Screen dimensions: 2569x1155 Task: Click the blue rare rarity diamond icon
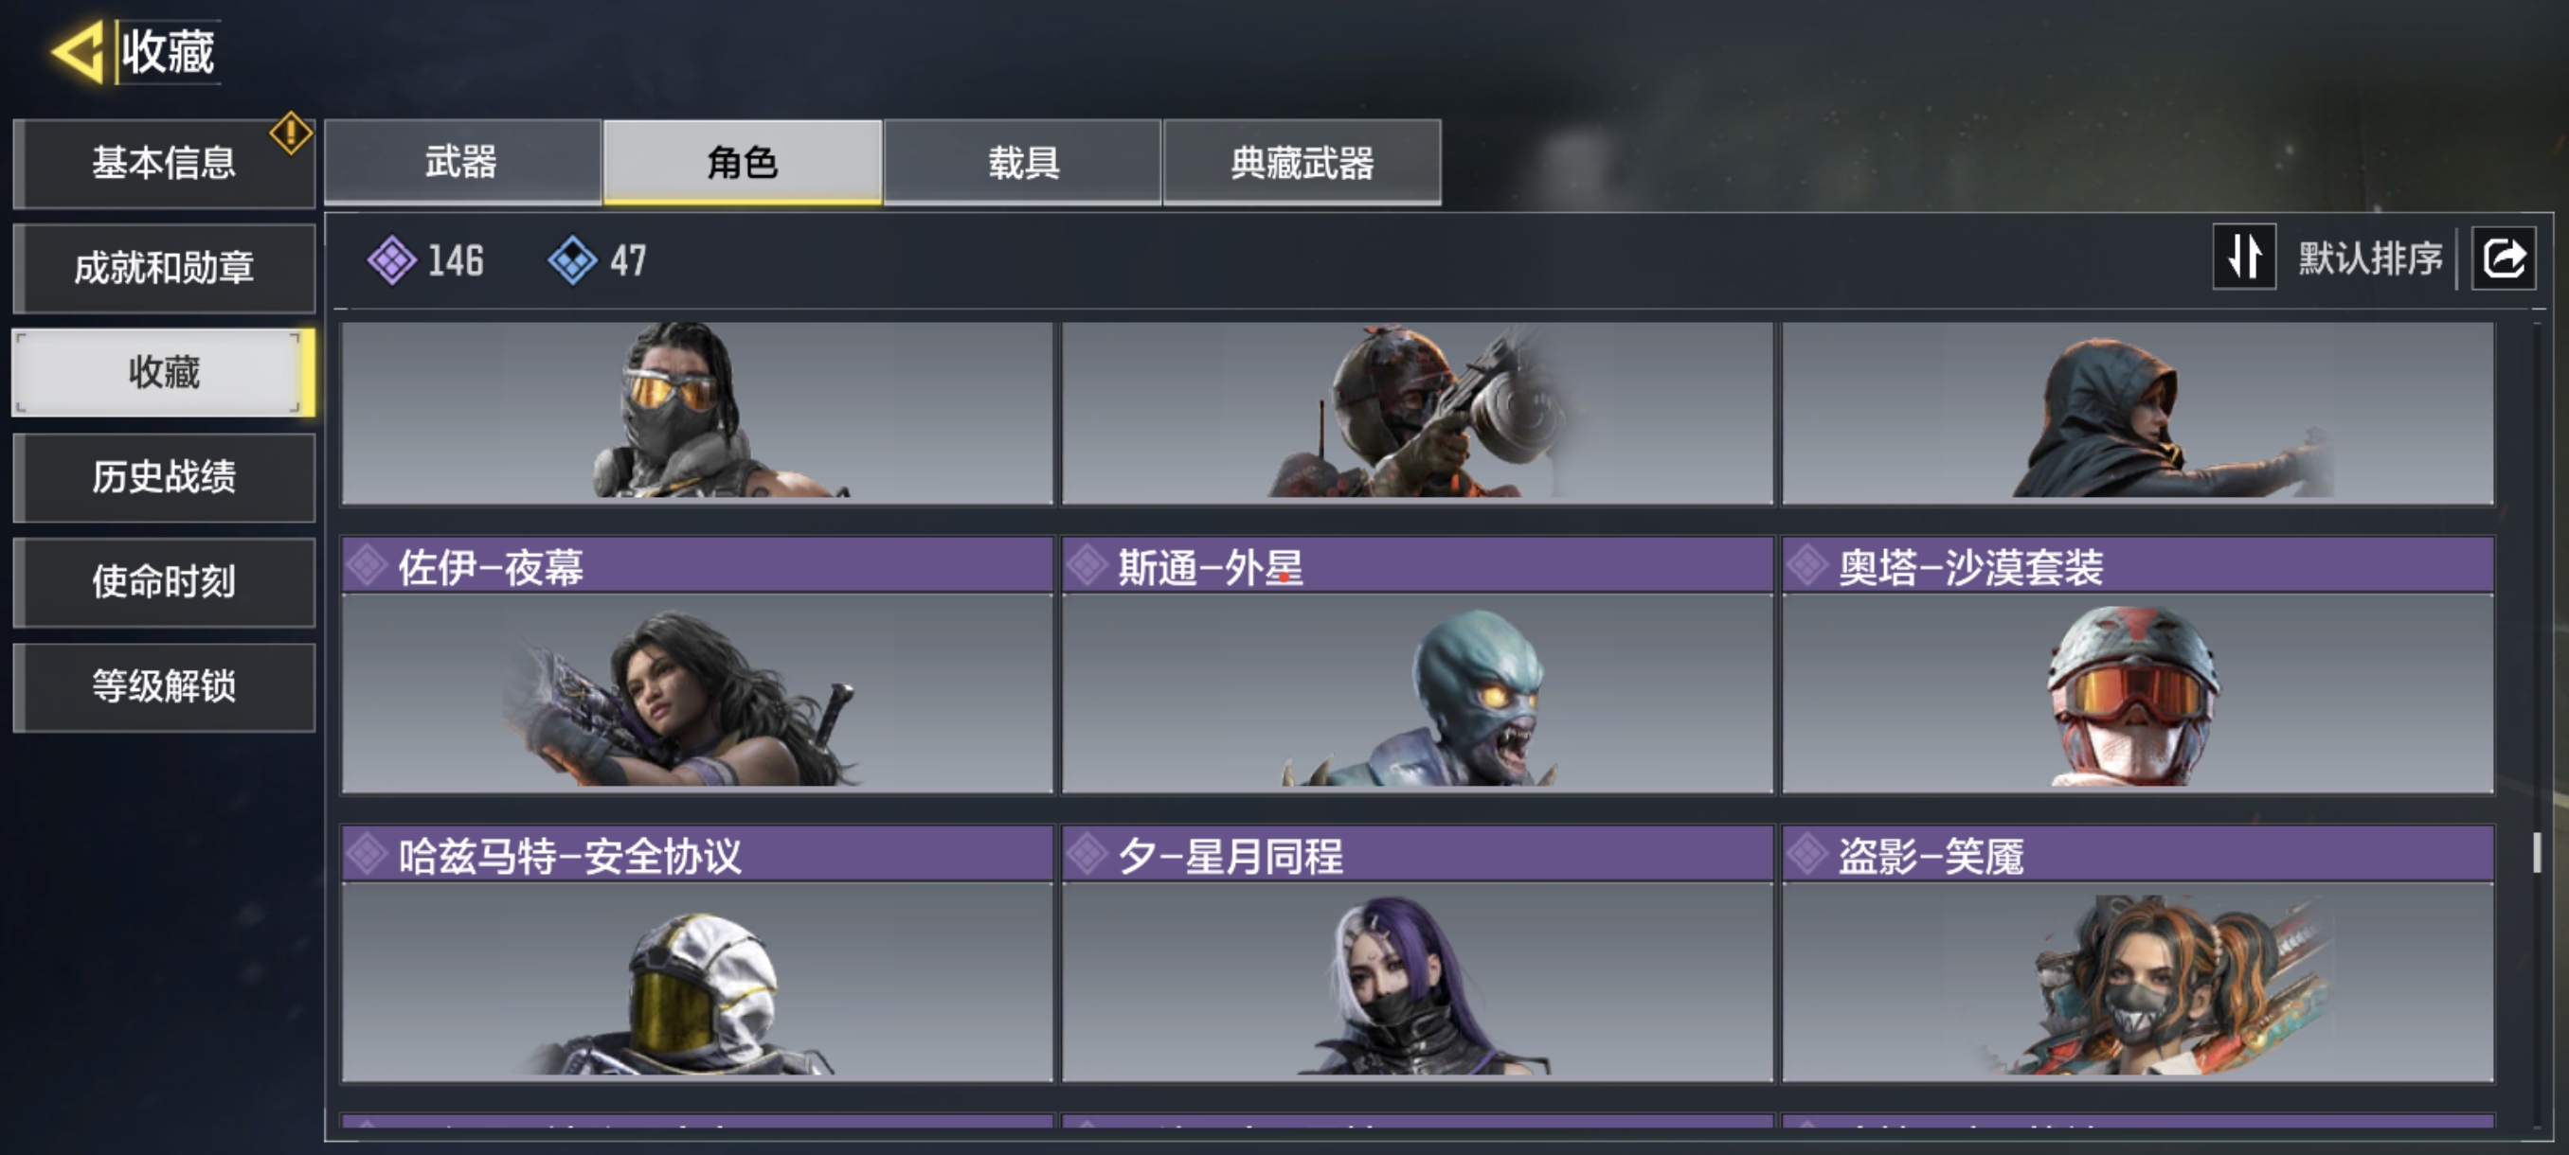coord(572,260)
